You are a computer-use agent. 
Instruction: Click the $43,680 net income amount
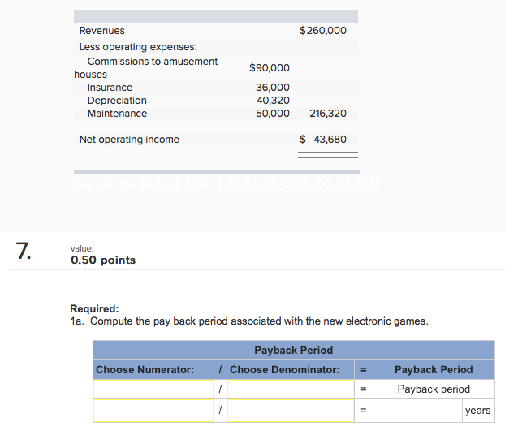pyautogui.click(x=324, y=140)
